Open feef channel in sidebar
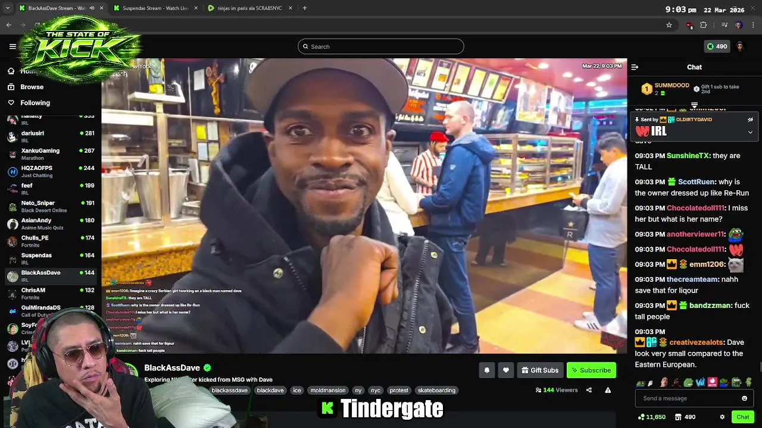Screen dimensions: 762x428 click(51, 189)
